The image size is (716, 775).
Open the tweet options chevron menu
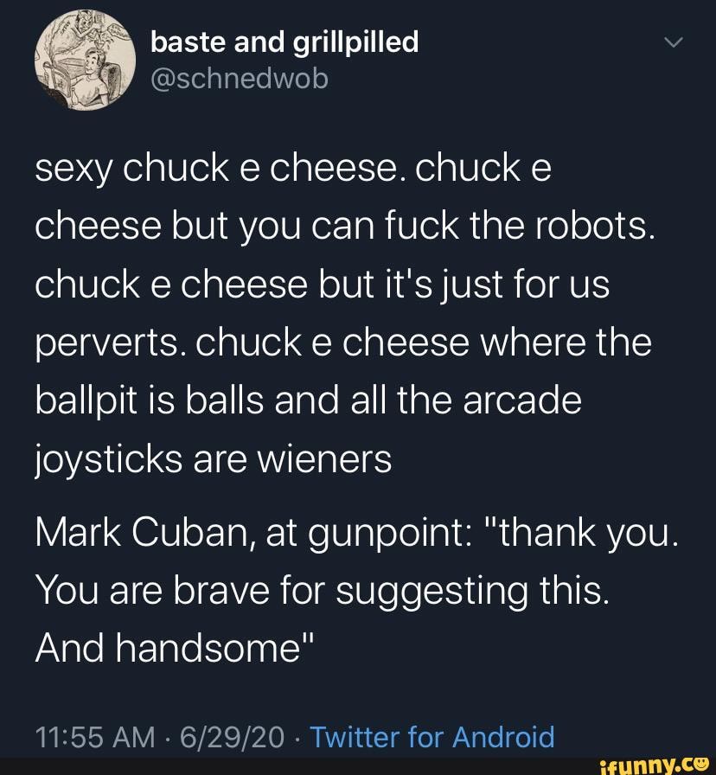click(x=675, y=43)
